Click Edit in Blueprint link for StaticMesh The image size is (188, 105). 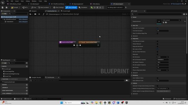[23, 22]
